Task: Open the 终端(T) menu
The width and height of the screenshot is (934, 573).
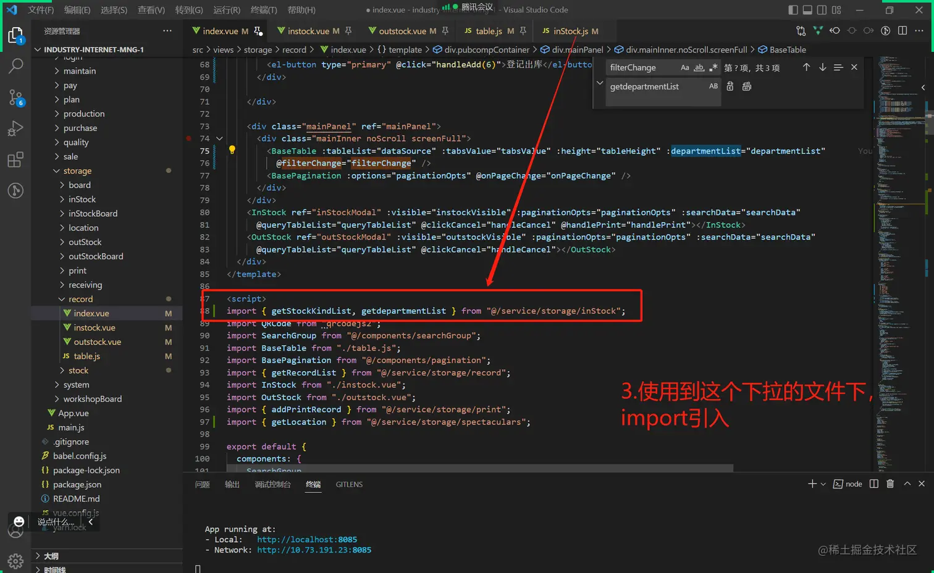Action: (x=264, y=10)
